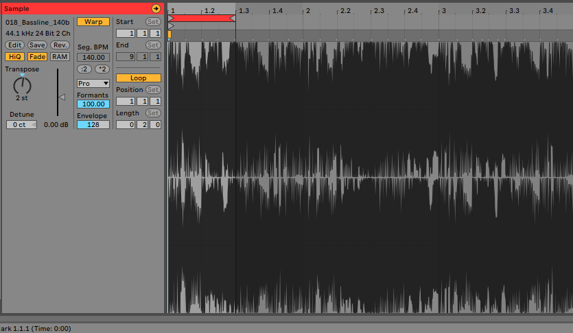573x333 pixels.
Task: Click the Transpose knob
Action: (23, 85)
